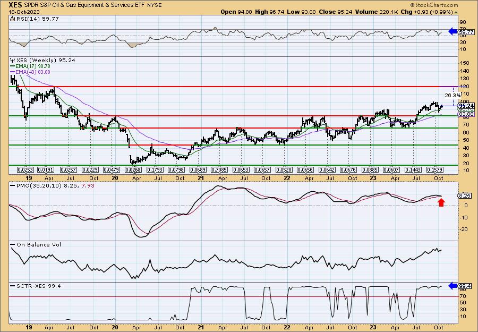
Task: Click the On Balance Vol legend label
Action: [x=38, y=244]
